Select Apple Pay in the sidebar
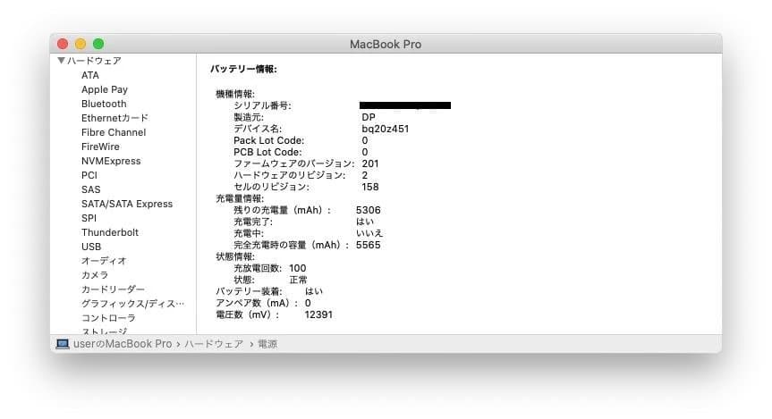772x419 pixels. (105, 89)
